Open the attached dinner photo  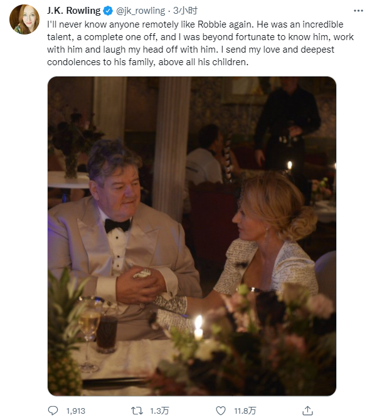click(x=192, y=236)
